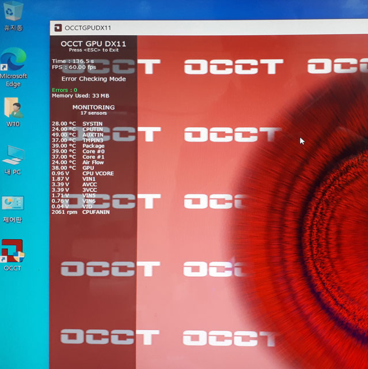
Task: Click the '17 sensors' text
Action: 93,113
